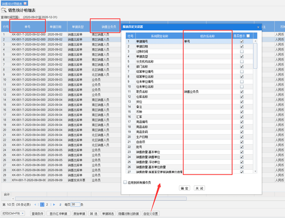Click the magnifier icon beside 销售统计明细表 title

coord(4,10)
